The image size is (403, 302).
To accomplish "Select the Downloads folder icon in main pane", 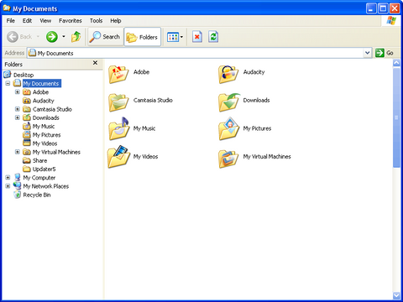I will pos(229,102).
